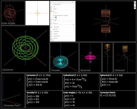Click the home default viewport button on the large graph
Viewport: 137px width, 109px height.
pyautogui.click(x=135, y=8)
